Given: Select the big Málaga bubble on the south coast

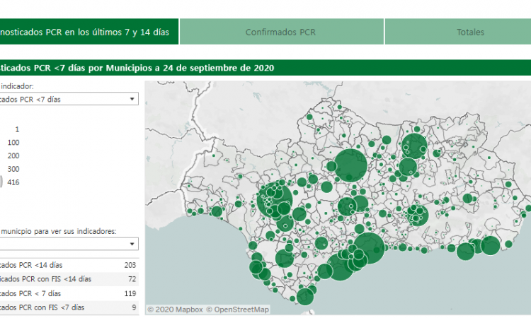Looking at the screenshot, I should [x=369, y=247].
